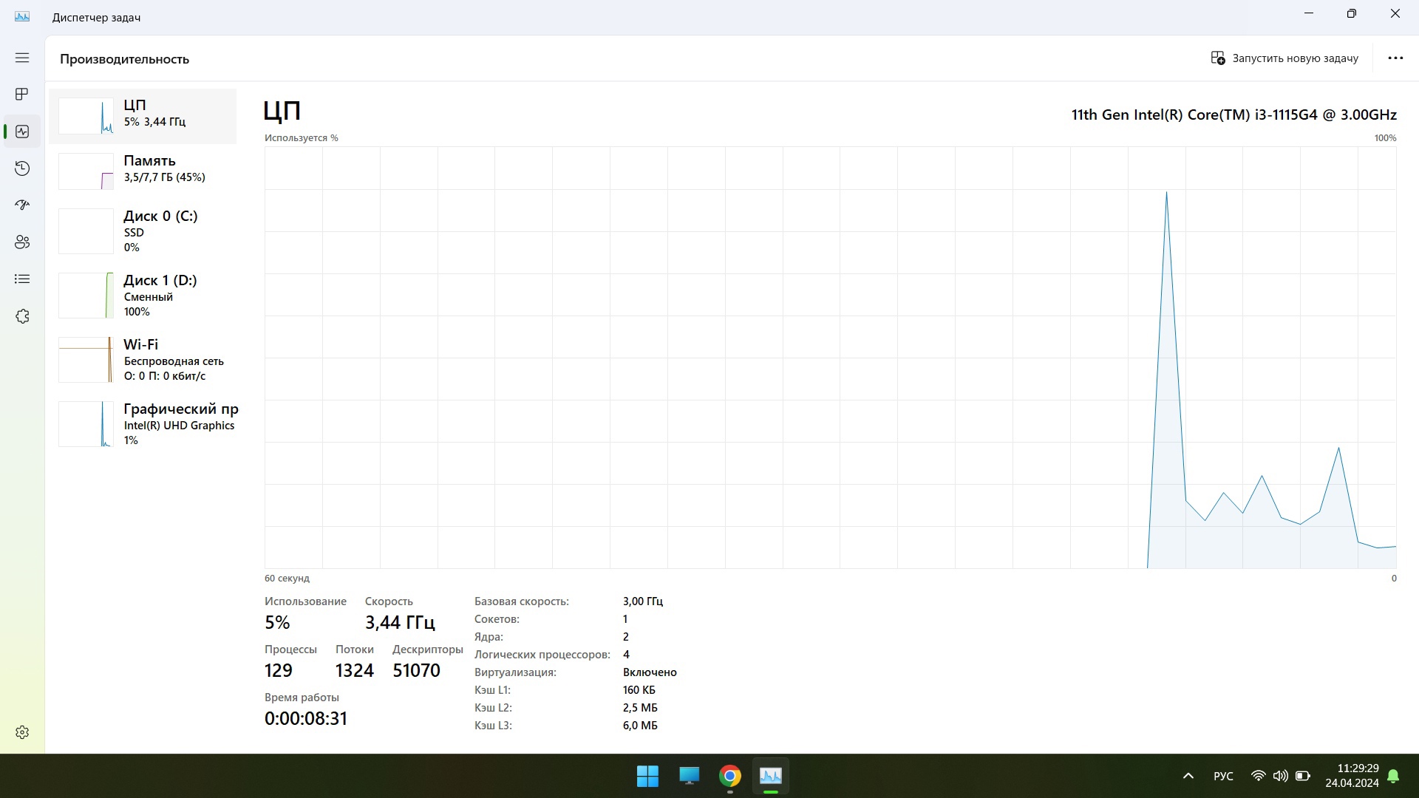Open the Details page list icon
Screen dimensions: 1419x798
(x=22, y=279)
